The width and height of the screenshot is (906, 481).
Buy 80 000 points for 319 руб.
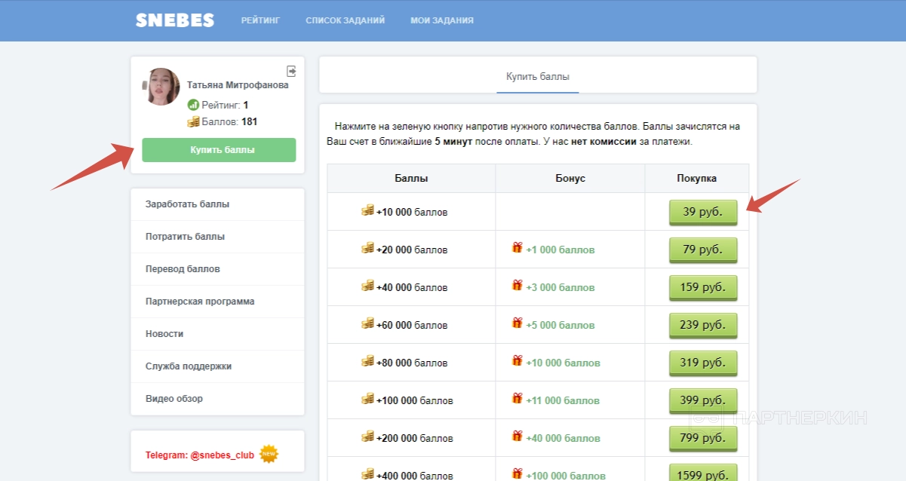click(x=703, y=363)
